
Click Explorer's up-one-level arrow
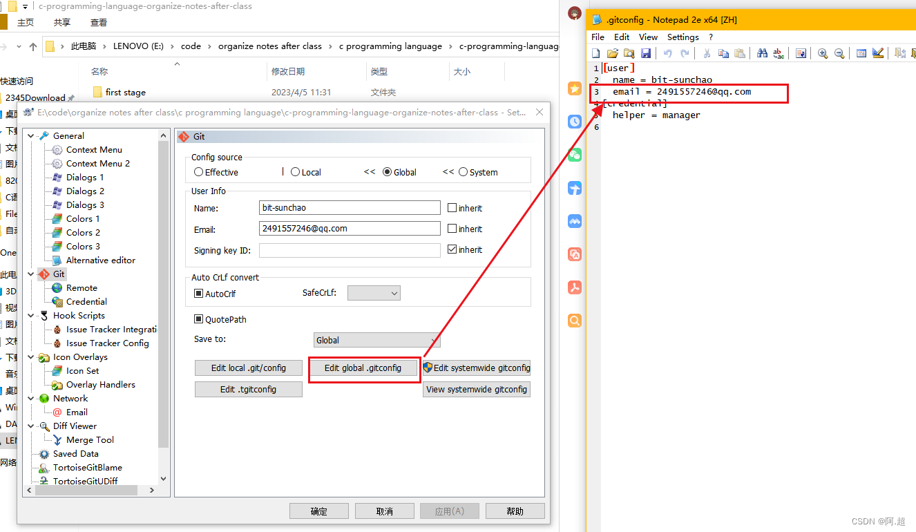tap(33, 47)
